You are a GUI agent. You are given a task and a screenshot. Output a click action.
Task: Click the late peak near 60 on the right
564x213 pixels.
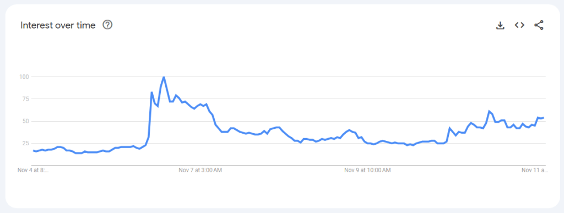click(489, 111)
